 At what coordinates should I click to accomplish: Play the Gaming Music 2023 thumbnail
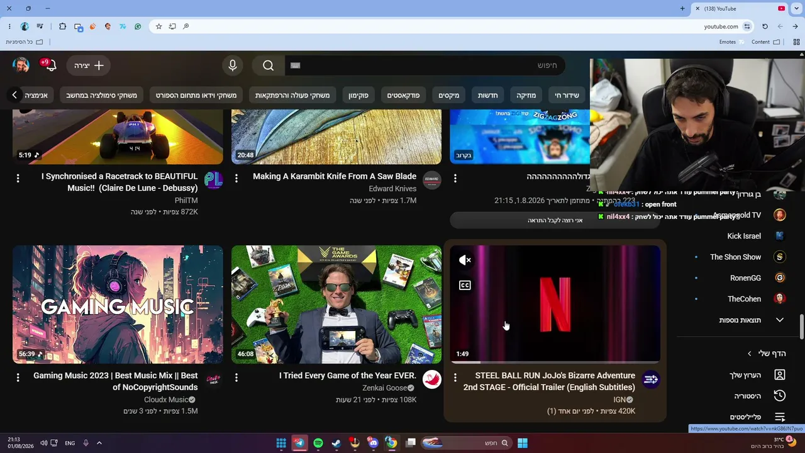pyautogui.click(x=118, y=305)
